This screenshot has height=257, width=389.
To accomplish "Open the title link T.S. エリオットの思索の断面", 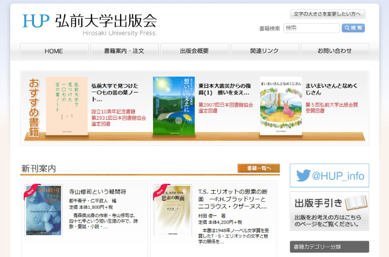I will pyautogui.click(x=233, y=199).
